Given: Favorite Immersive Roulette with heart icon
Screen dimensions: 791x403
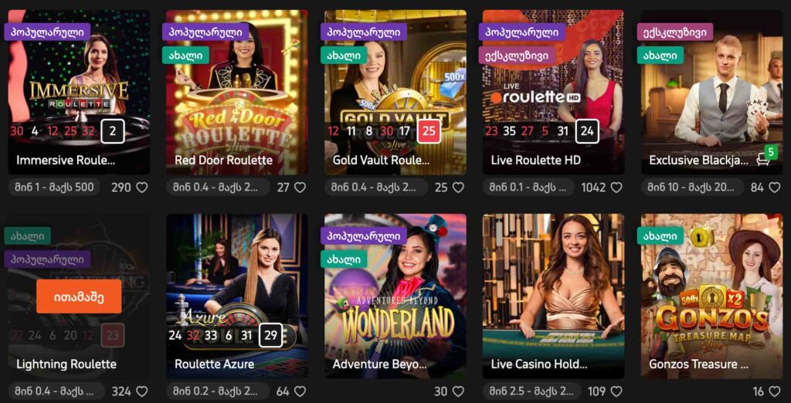Looking at the screenshot, I should click(x=142, y=188).
